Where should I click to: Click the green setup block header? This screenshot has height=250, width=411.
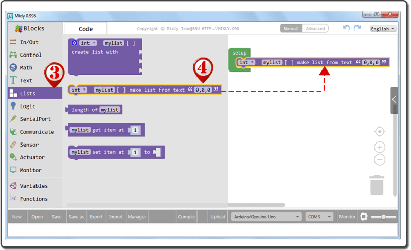239,52
